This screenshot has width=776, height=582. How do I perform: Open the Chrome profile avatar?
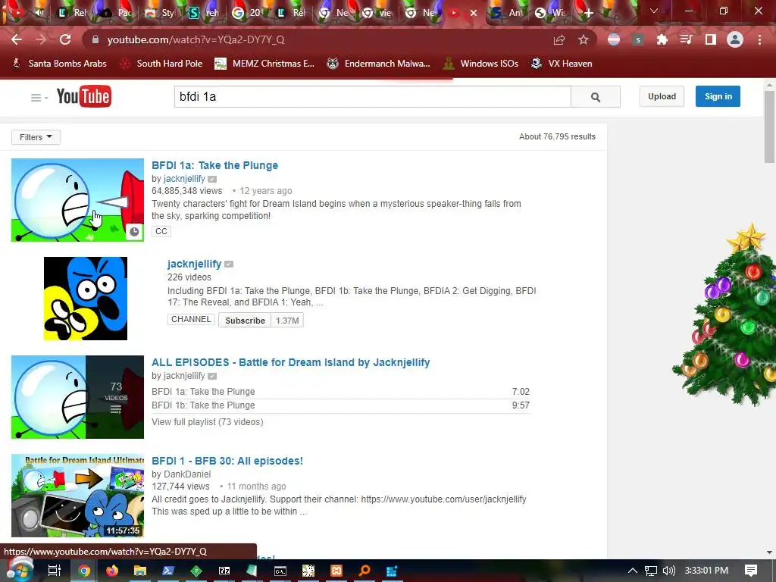pyautogui.click(x=735, y=39)
